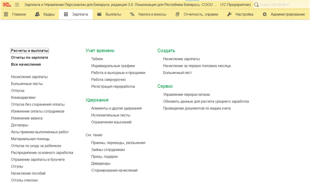Open Регистрация переработок
Screen dimensions: 310x193
113,86
